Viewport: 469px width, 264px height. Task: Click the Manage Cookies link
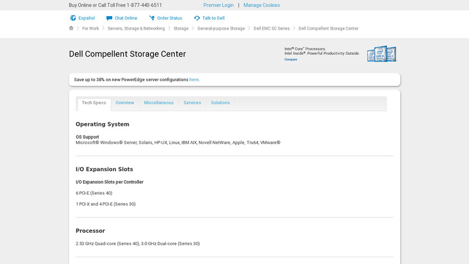click(262, 5)
